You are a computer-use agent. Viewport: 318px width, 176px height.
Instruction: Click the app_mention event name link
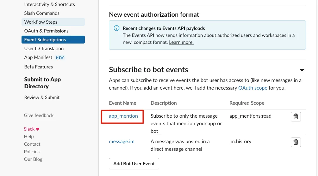[123, 116]
